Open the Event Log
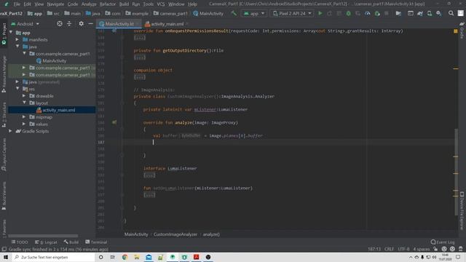 (x=443, y=242)
